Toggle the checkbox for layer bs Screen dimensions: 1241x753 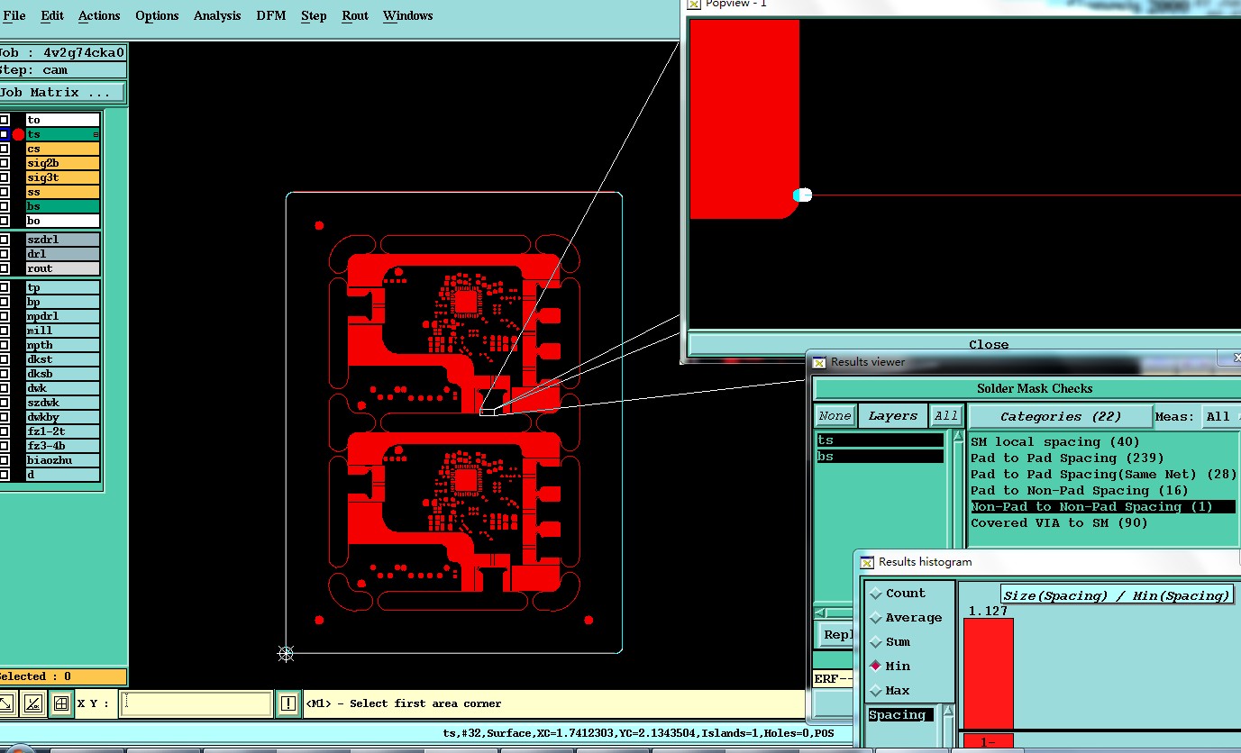(x=5, y=206)
